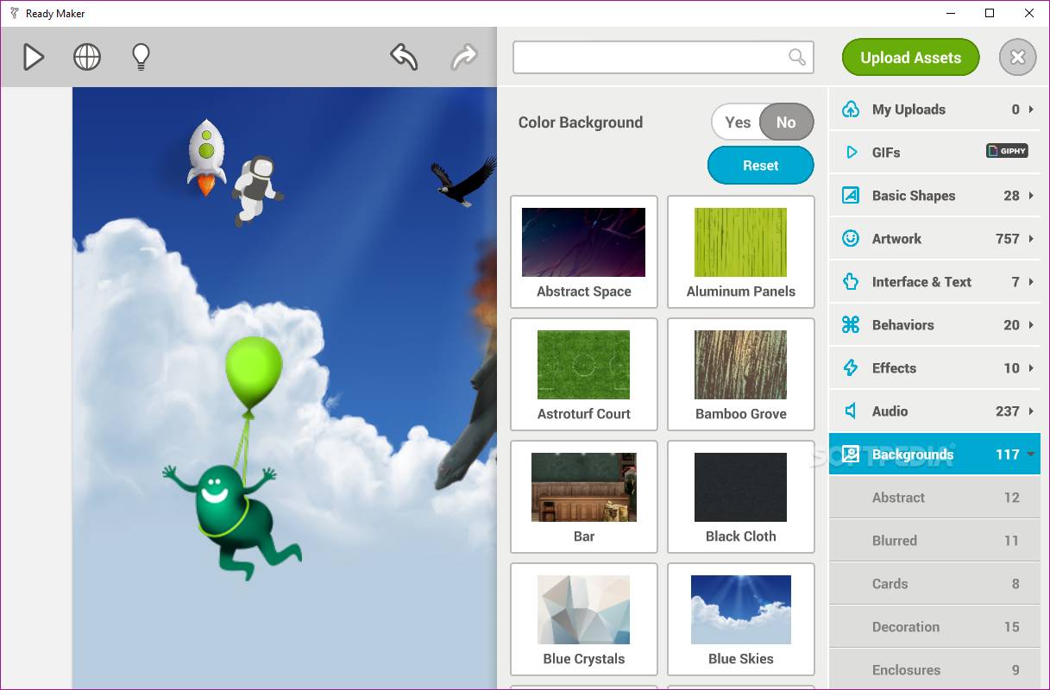Click the GIFs play icon
The height and width of the screenshot is (690, 1050).
coord(852,153)
